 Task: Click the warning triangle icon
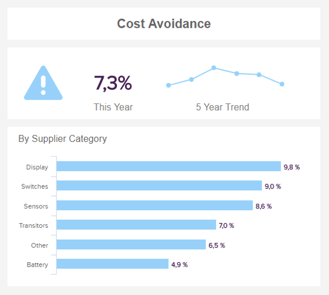43,83
